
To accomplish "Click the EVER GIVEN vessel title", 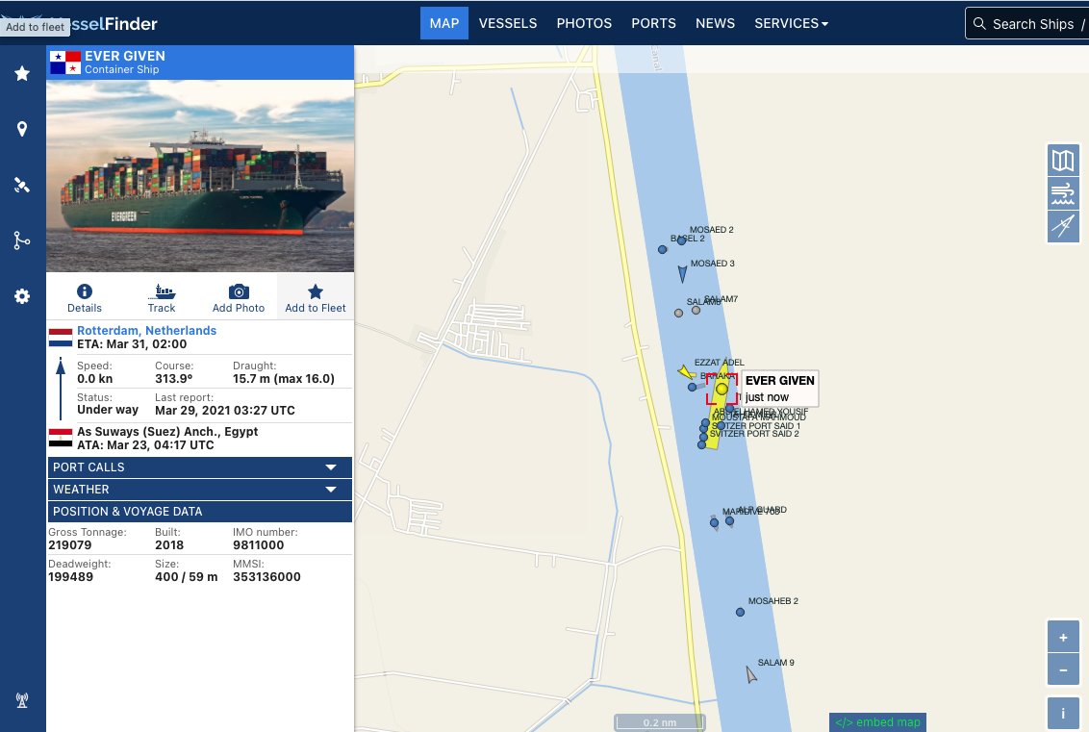I will tap(125, 56).
